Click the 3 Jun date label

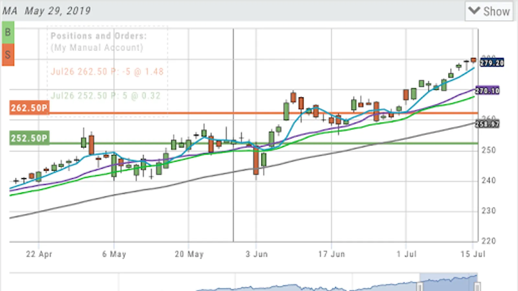click(x=257, y=254)
